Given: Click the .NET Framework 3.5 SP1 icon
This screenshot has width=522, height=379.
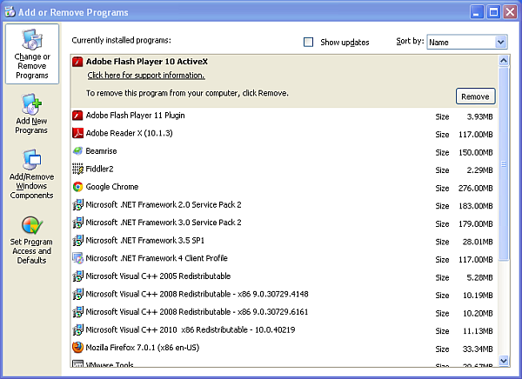Looking at the screenshot, I should pyautogui.click(x=77, y=240).
